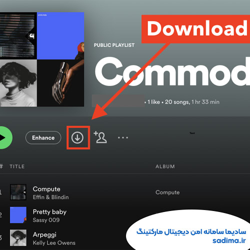Click the green Play button
Viewport: 250px width, 250px height.
tap(5, 137)
